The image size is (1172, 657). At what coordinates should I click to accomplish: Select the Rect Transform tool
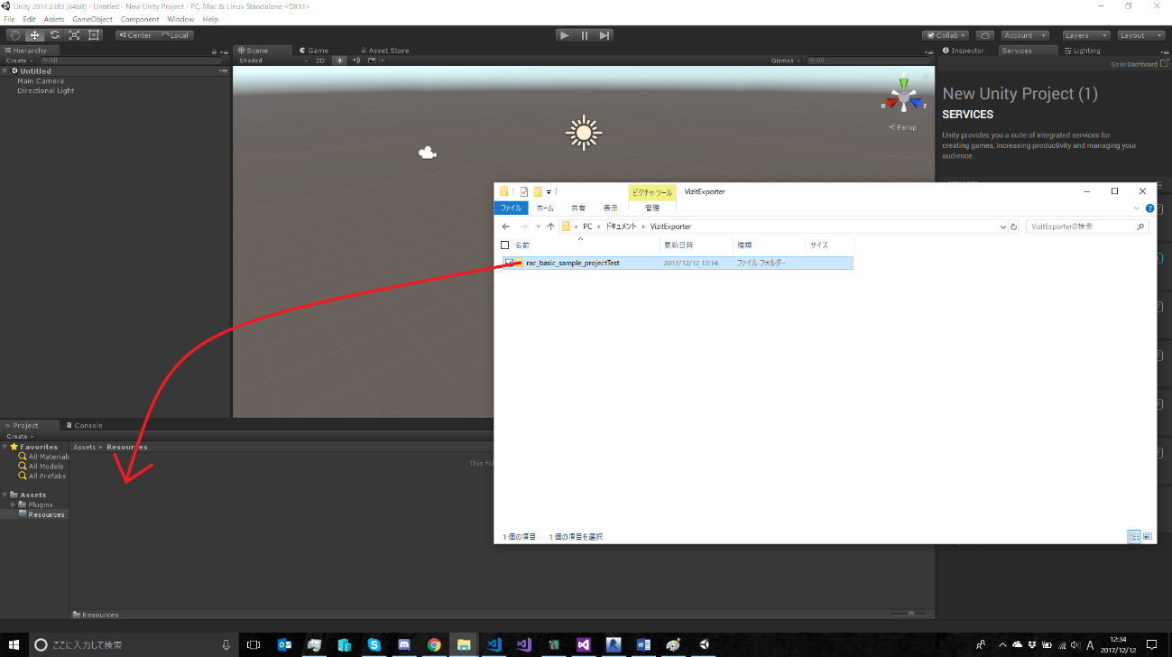tap(94, 34)
